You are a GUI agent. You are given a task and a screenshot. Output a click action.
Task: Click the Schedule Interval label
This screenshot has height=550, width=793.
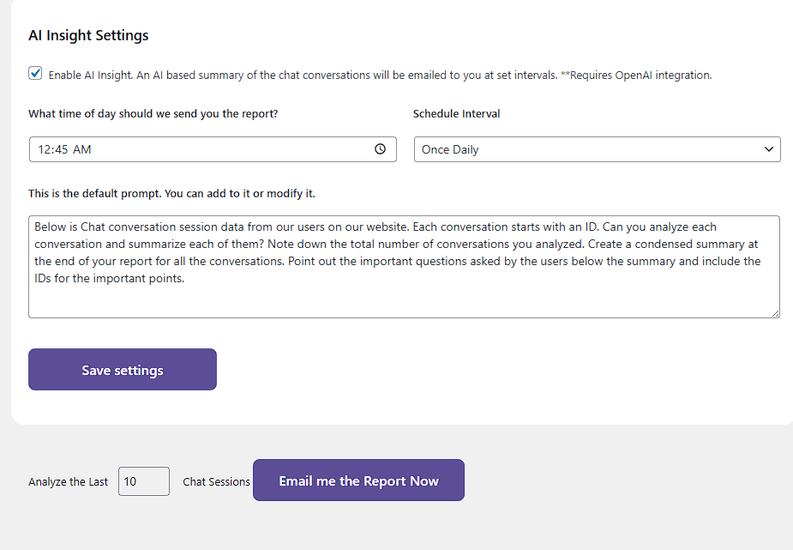456,113
